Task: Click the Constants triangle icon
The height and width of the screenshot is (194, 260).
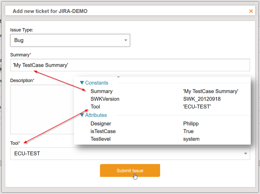Action: [x=82, y=83]
